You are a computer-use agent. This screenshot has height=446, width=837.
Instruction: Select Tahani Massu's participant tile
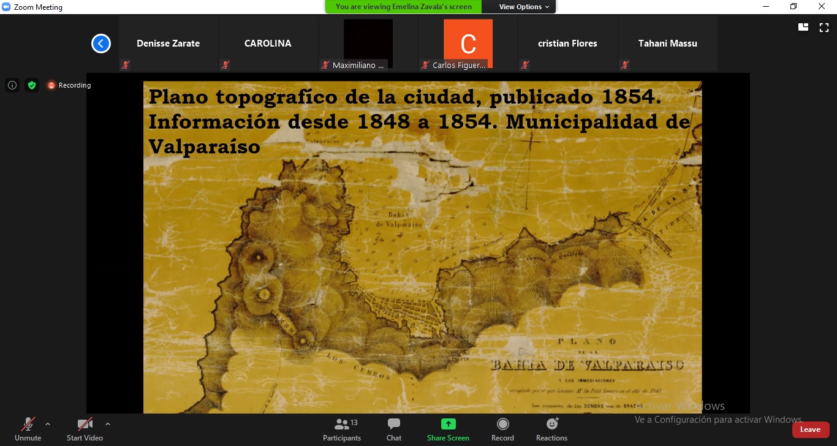click(667, 43)
